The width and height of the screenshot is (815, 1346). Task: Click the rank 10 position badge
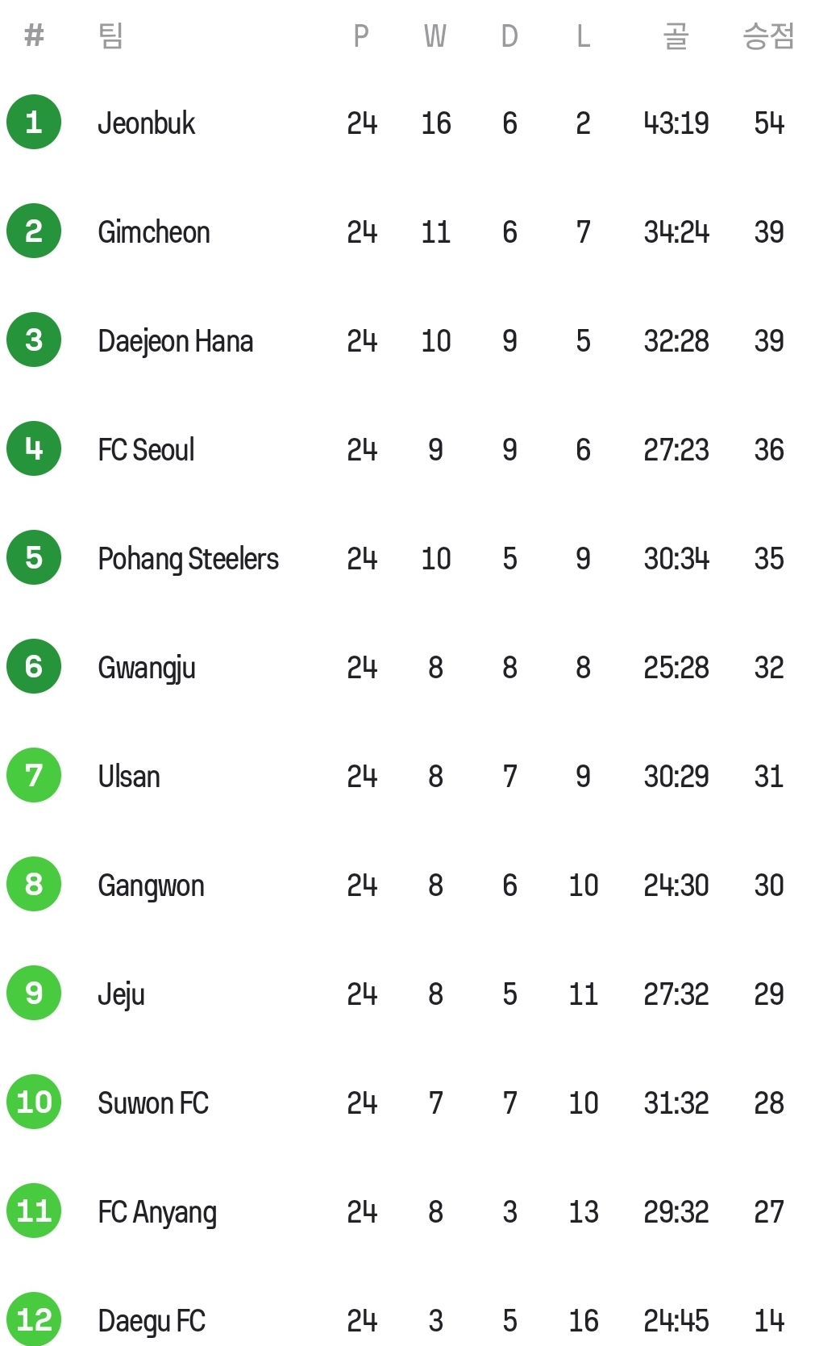point(34,1102)
